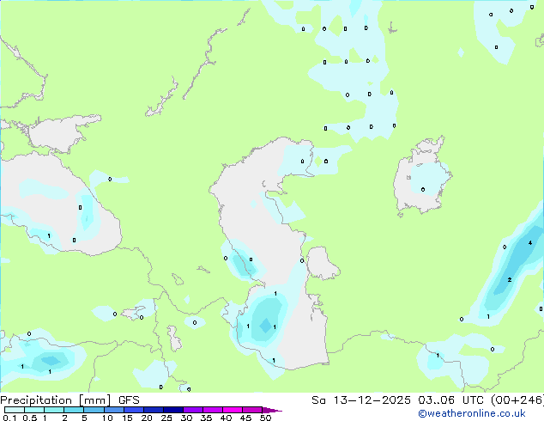Click the "2" value in eastern rain band
This screenshot has height=421, width=544.
(510, 279)
